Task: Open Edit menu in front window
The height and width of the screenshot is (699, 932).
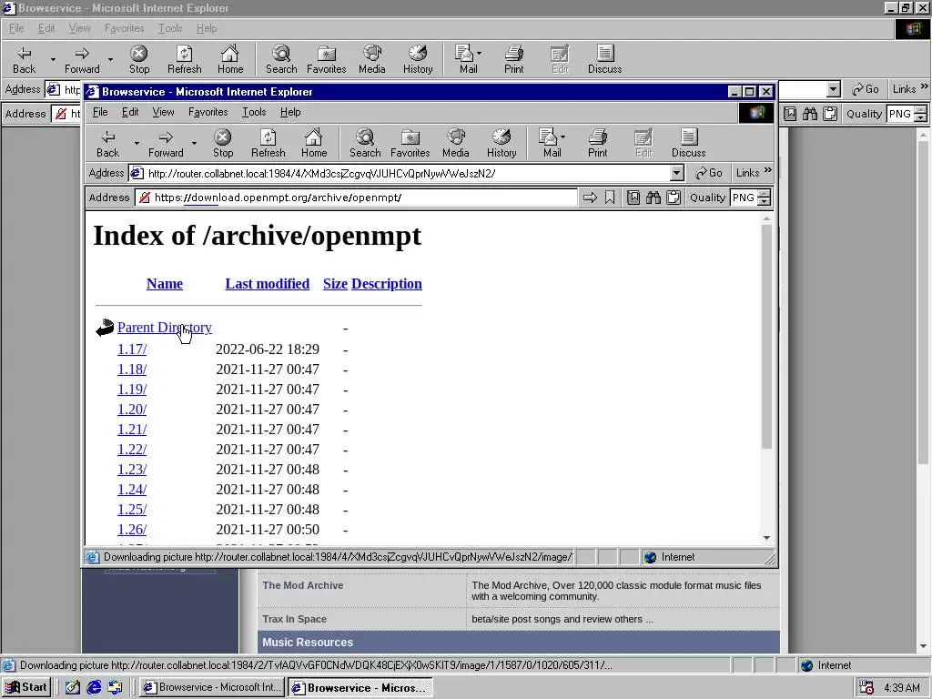Action: [130, 112]
